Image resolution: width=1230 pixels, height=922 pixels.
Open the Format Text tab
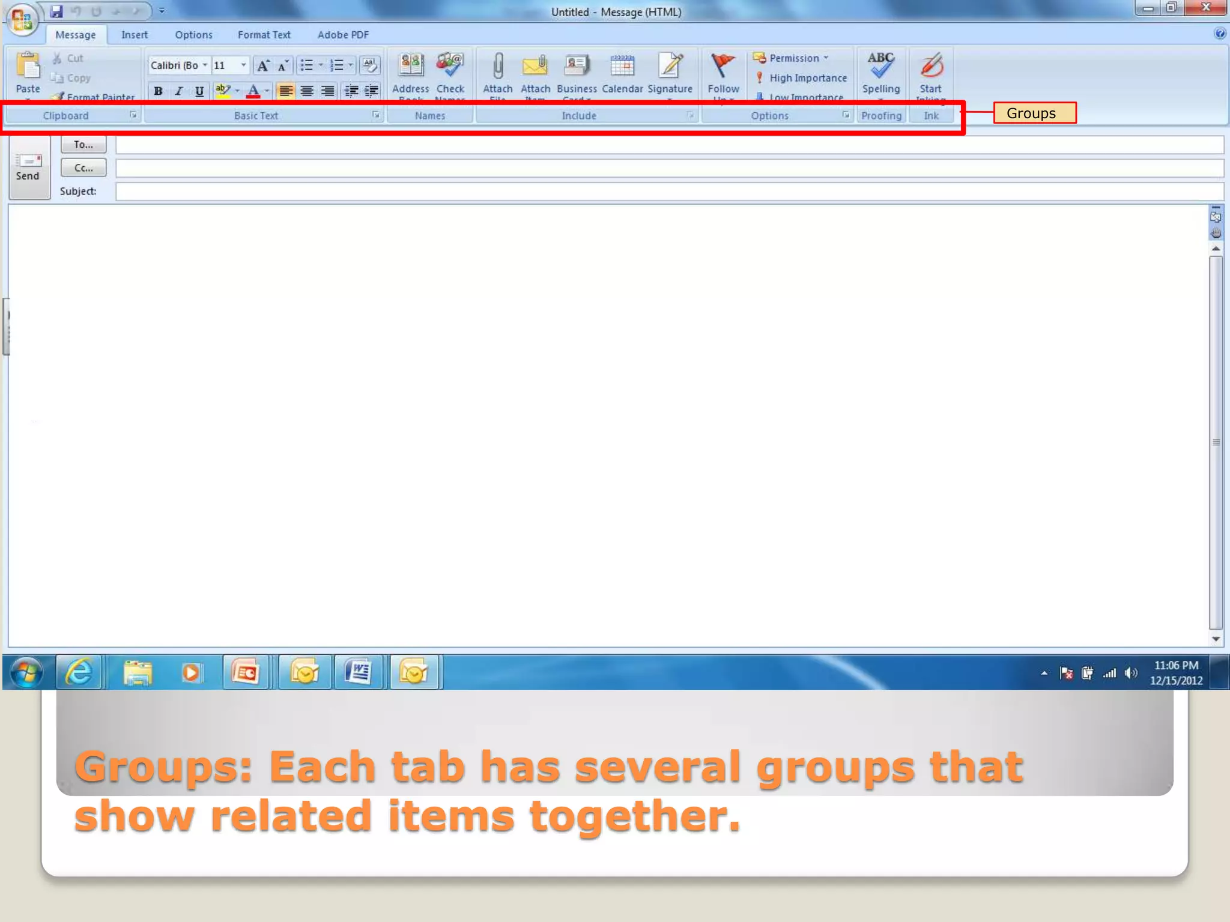[264, 35]
